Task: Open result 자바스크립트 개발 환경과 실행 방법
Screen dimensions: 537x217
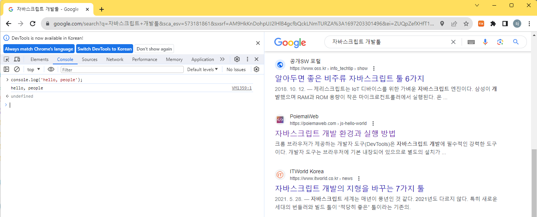Action: 335,134
